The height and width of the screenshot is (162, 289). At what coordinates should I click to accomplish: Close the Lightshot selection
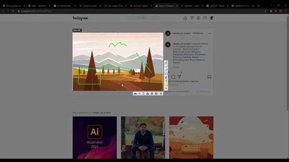click(x=161, y=94)
